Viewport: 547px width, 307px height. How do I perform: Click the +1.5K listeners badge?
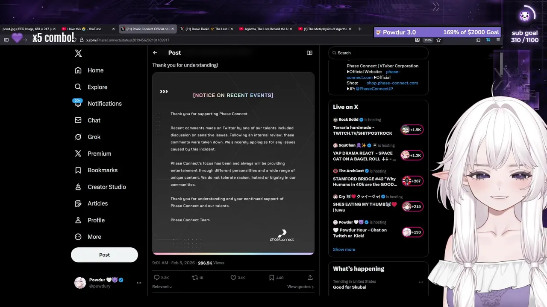click(412, 130)
